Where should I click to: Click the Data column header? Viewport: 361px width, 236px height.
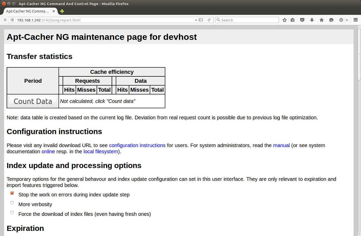[x=140, y=81]
